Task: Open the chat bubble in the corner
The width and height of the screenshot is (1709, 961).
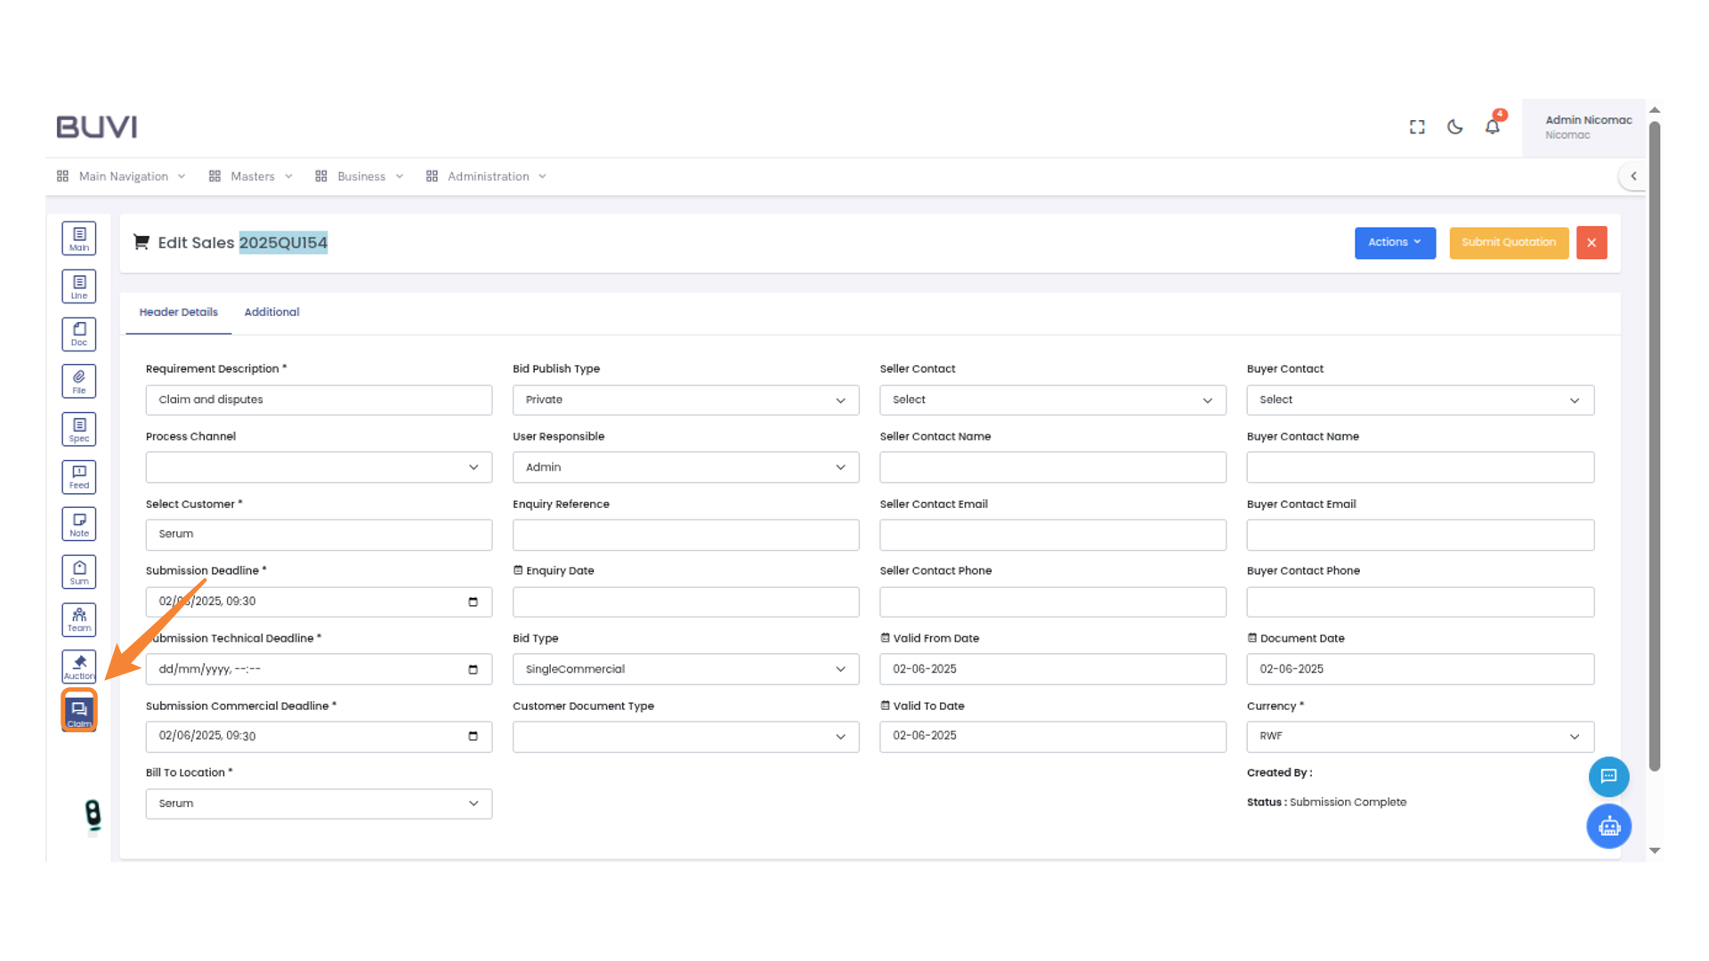Action: click(x=1608, y=777)
